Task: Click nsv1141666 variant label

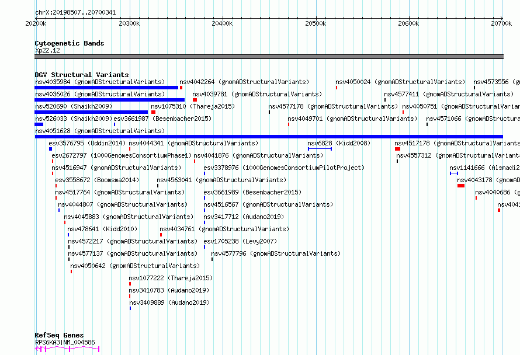Action: pos(484,168)
